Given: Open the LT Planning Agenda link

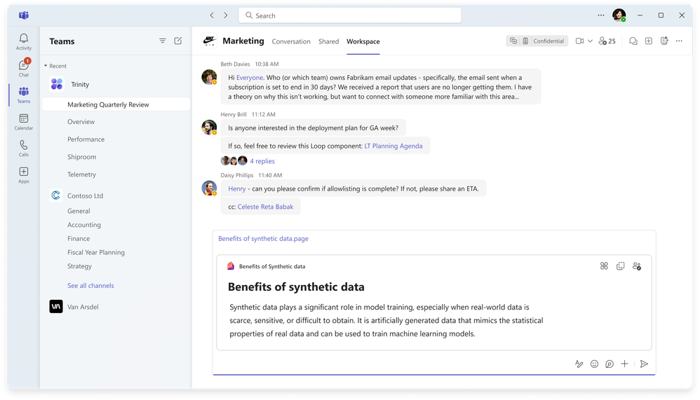Looking at the screenshot, I should click(x=393, y=146).
